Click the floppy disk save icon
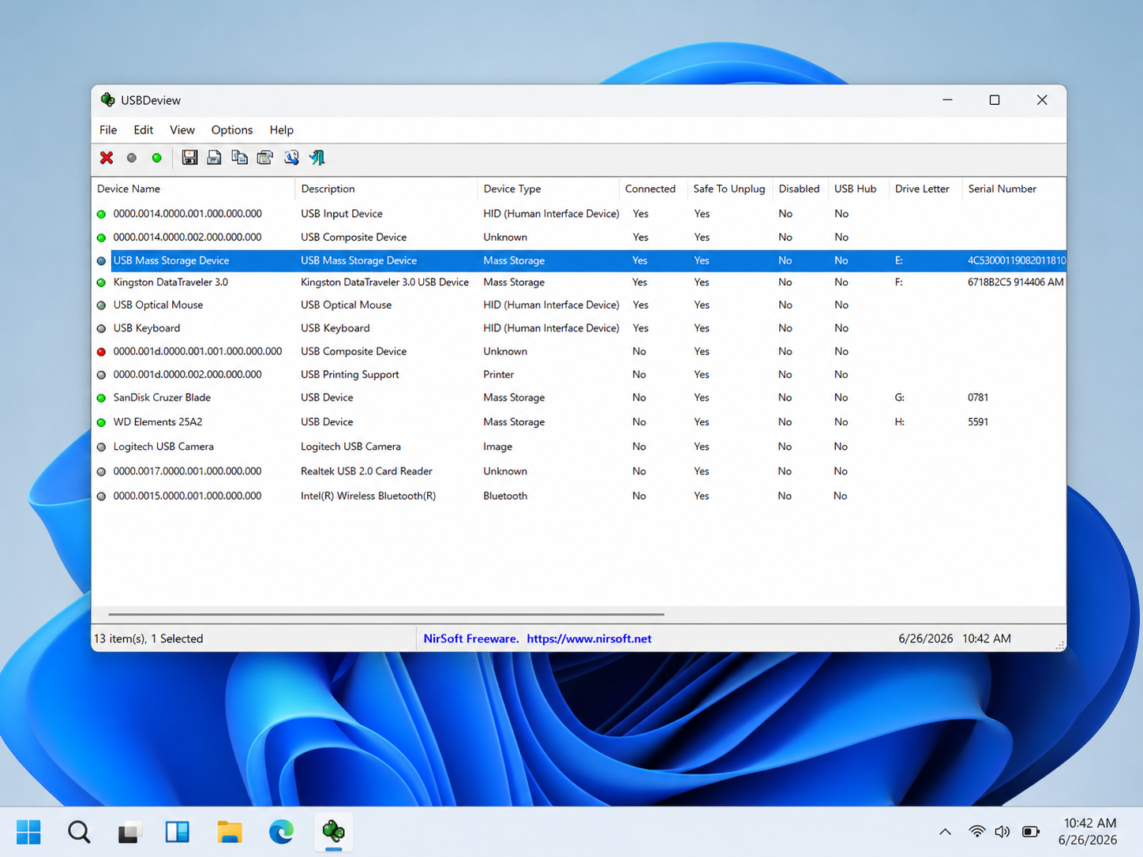Screen dimensions: 1143x857 [189, 158]
